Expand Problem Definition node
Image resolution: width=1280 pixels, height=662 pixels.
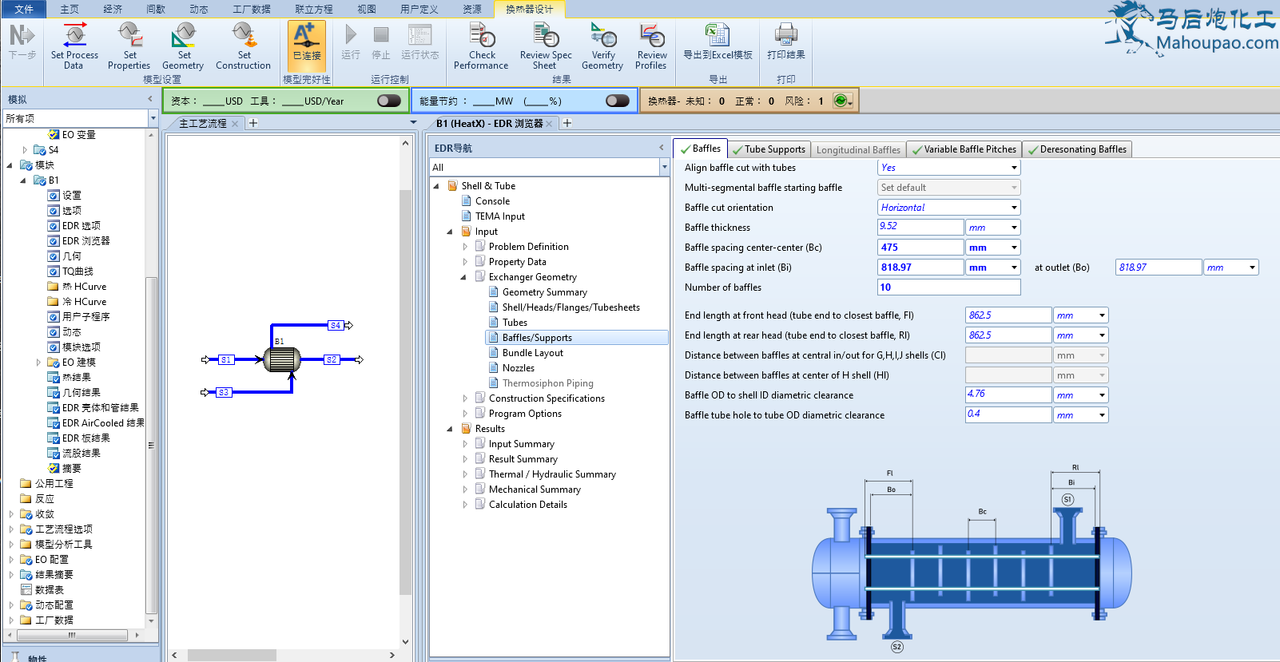(x=465, y=247)
